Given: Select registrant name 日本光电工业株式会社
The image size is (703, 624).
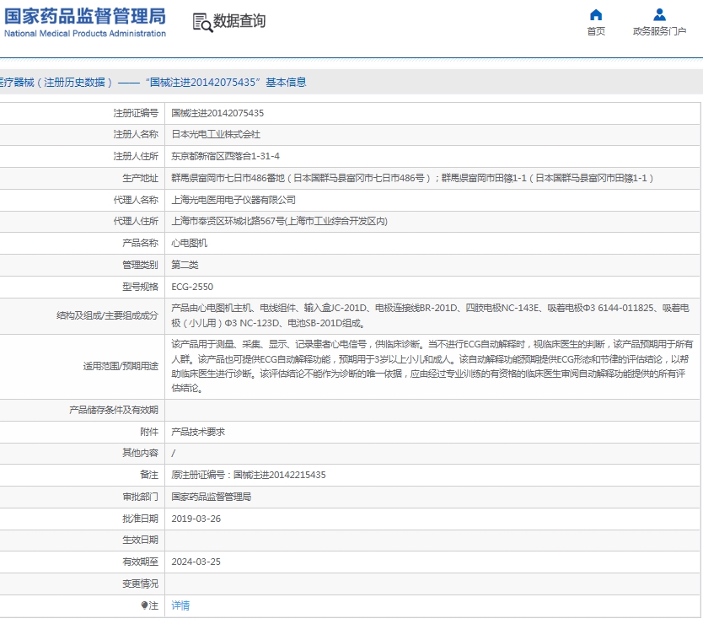Looking at the screenshot, I should (x=216, y=135).
